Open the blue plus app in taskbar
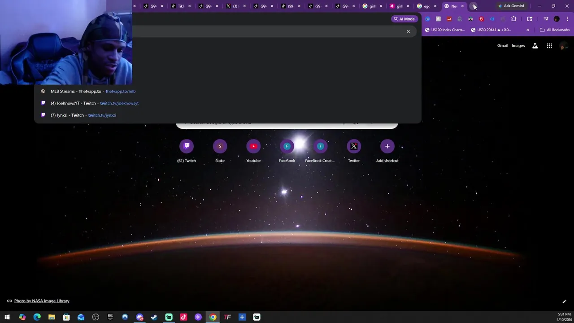This screenshot has height=323, width=574. pos(242,317)
